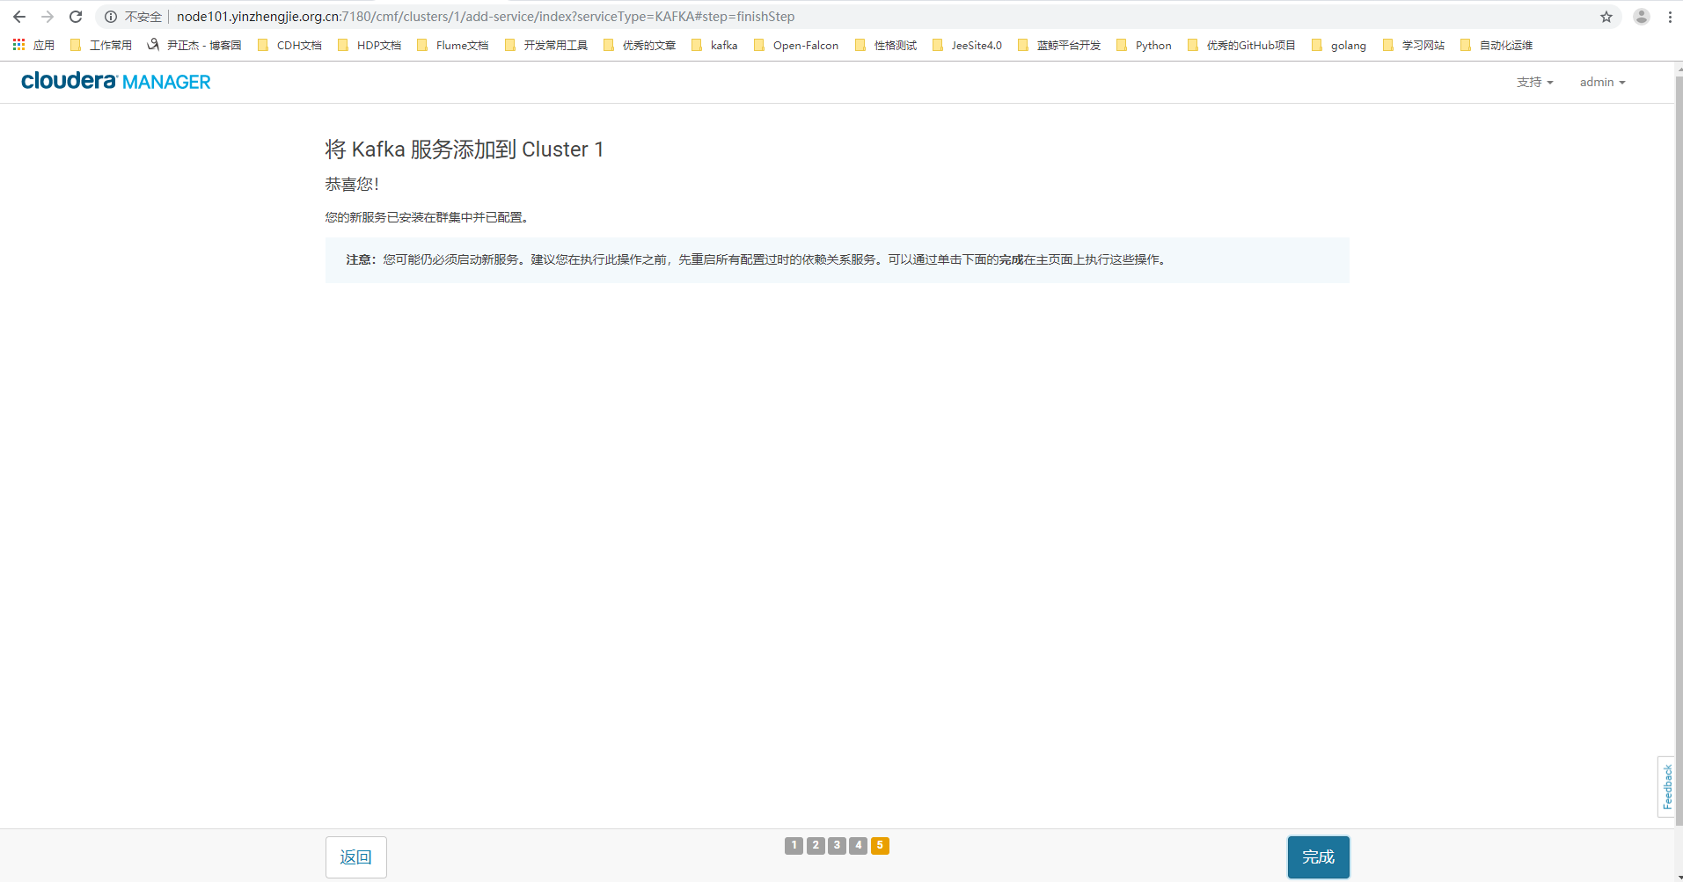The image size is (1683, 882).
Task: Select wizard step 5 indicator
Action: 880,845
